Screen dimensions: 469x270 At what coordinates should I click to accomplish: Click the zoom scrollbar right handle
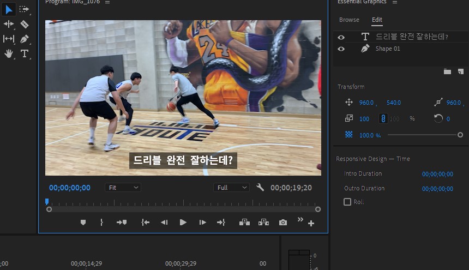point(318,209)
